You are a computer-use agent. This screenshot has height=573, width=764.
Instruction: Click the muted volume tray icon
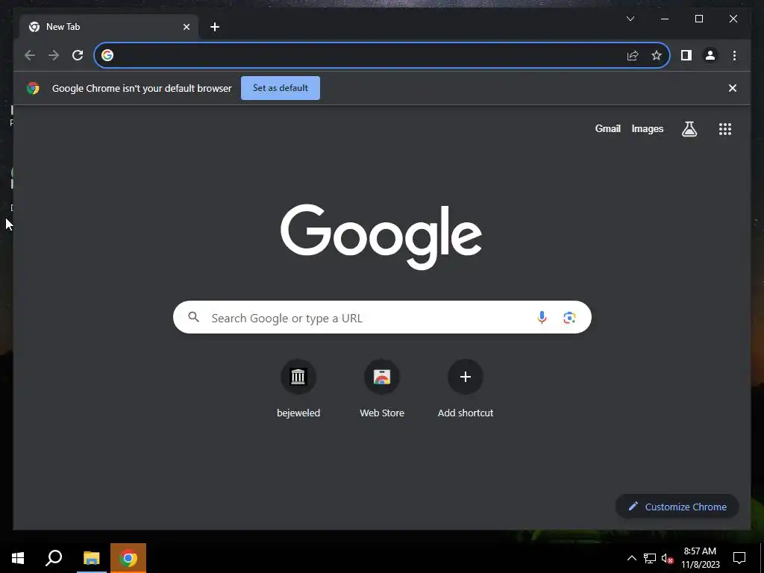(667, 558)
